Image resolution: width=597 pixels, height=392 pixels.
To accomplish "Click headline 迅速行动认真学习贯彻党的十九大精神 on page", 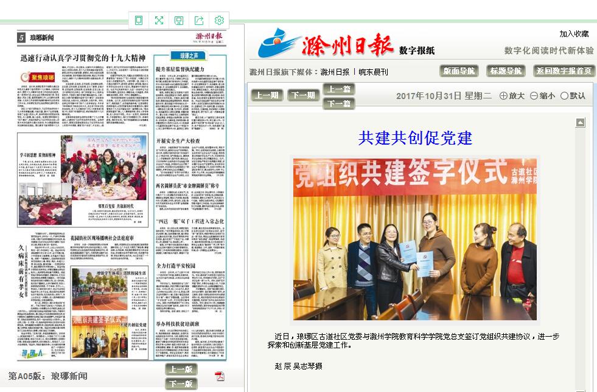I will (83, 58).
